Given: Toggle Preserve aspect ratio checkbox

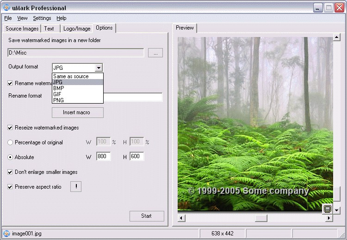Looking at the screenshot, I should click(10, 187).
